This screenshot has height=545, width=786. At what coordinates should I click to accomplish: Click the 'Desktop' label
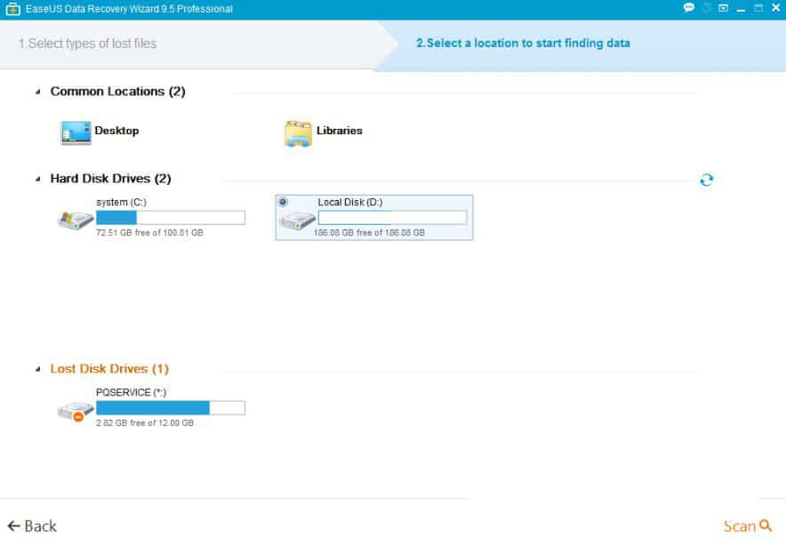(116, 131)
